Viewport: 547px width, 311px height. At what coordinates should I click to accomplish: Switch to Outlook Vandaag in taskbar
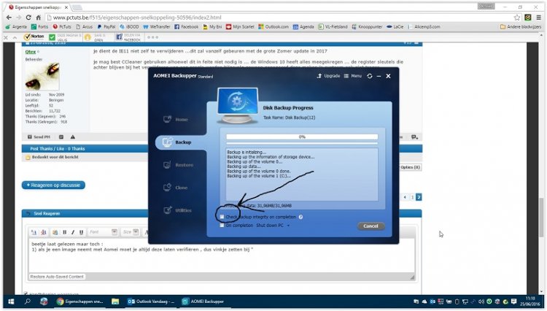pos(151,302)
